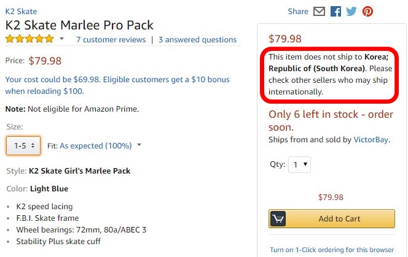Click the shopping cart icon on Add to Cart
Image resolution: width=408 pixels, height=257 pixels.
pos(278,218)
